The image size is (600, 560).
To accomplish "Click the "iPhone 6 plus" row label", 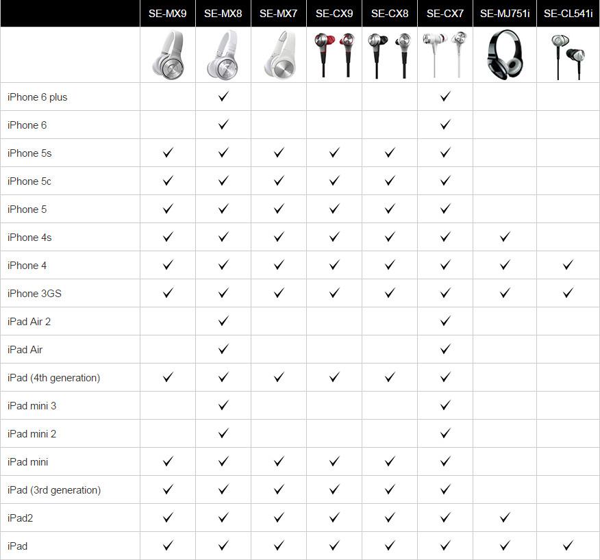I will click(38, 97).
